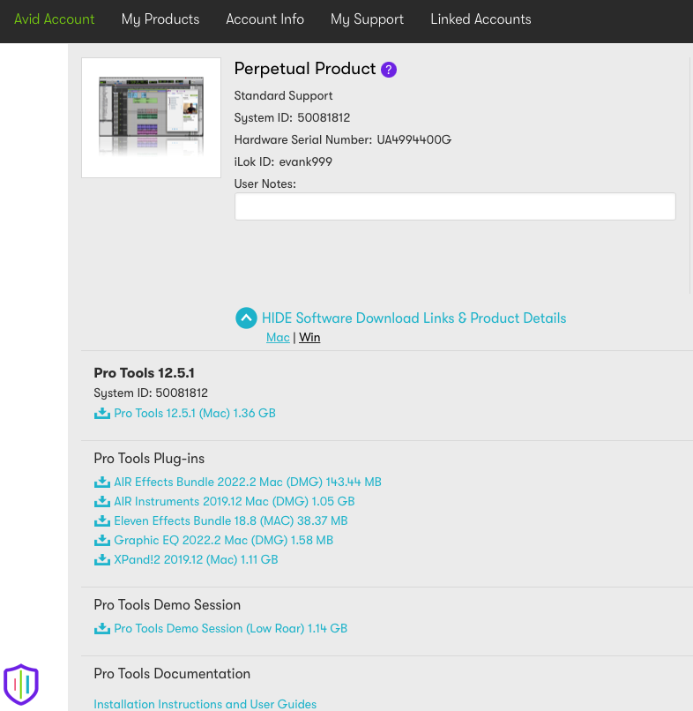Switch to the Mac download links

click(x=278, y=337)
